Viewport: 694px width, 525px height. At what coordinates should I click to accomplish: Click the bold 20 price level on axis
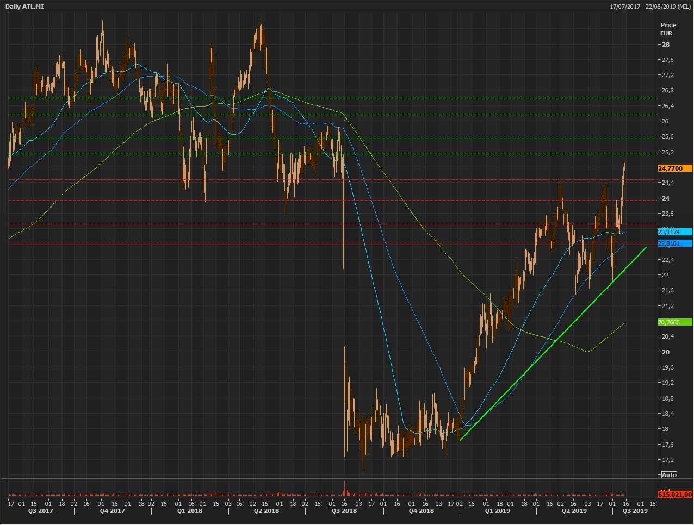click(x=666, y=352)
